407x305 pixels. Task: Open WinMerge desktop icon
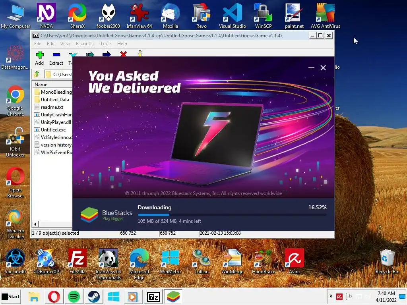232,261
